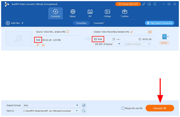Close the AnyMP4 window
Image resolution: width=180 pixels, height=117 pixels.
[x=175, y=4]
